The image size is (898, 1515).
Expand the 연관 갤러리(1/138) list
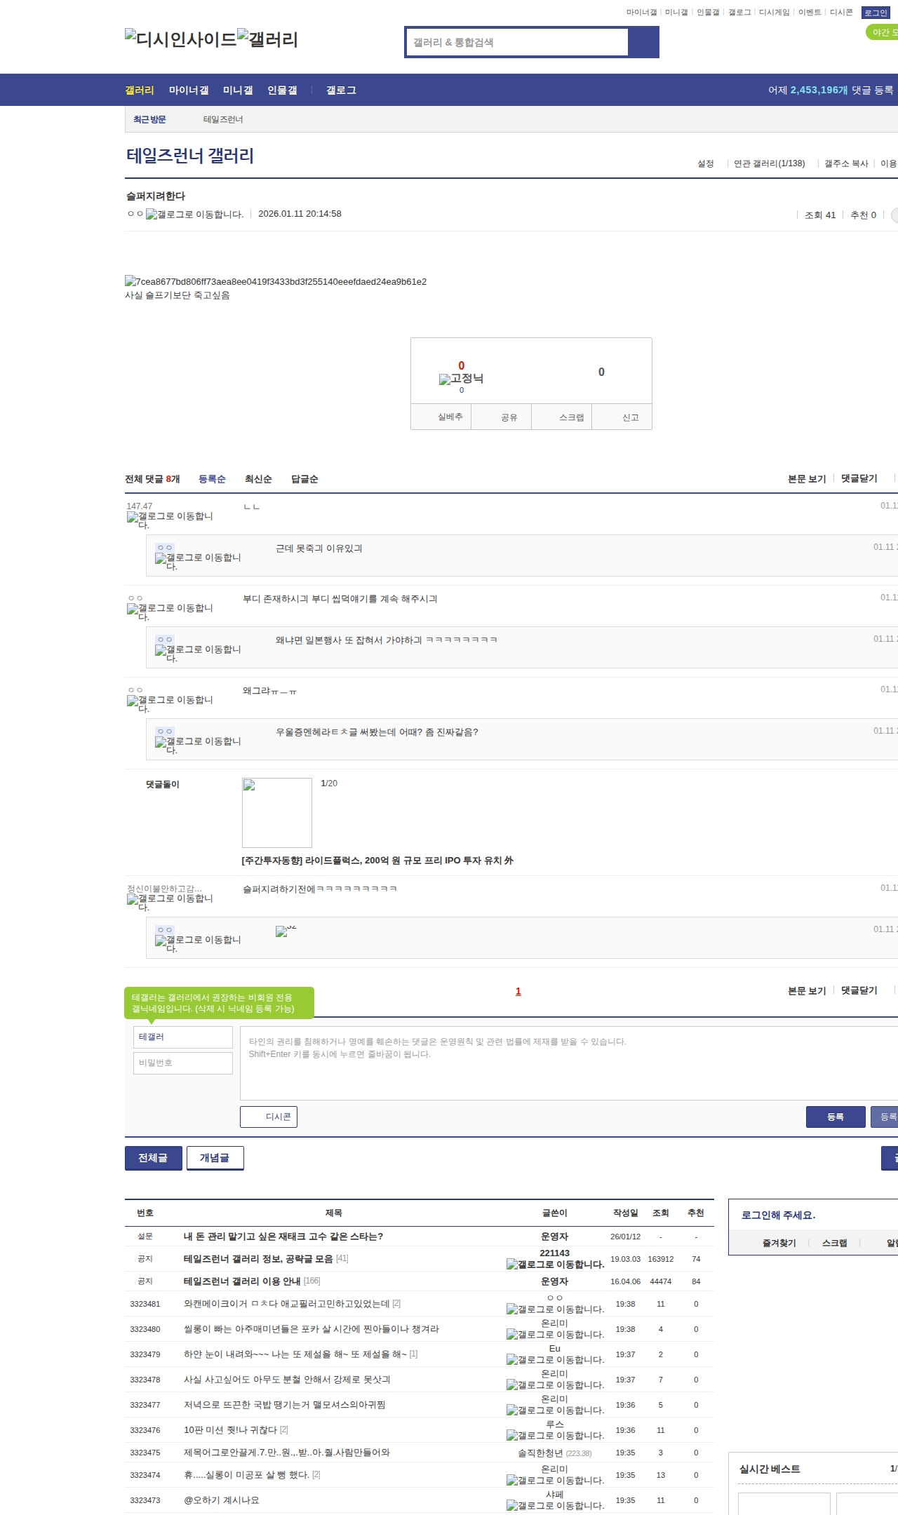(769, 163)
